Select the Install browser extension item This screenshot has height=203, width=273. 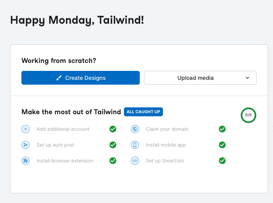coord(65,161)
